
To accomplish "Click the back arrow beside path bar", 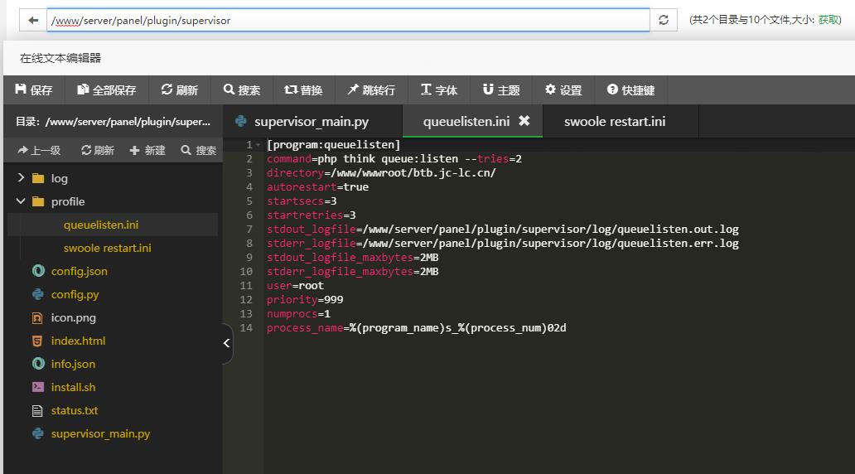I will [33, 20].
